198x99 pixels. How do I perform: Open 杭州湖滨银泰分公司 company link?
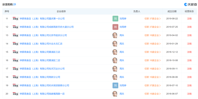click(x=44, y=85)
